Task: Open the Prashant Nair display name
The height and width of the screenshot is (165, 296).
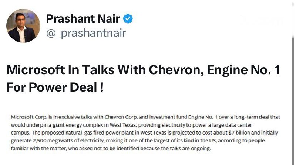Action: (x=84, y=18)
